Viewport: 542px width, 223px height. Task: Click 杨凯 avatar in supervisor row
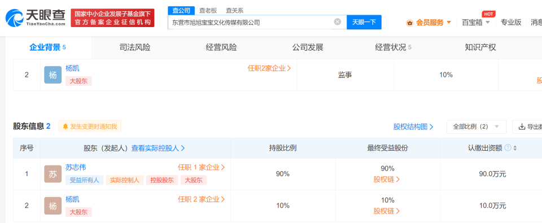[53, 75]
